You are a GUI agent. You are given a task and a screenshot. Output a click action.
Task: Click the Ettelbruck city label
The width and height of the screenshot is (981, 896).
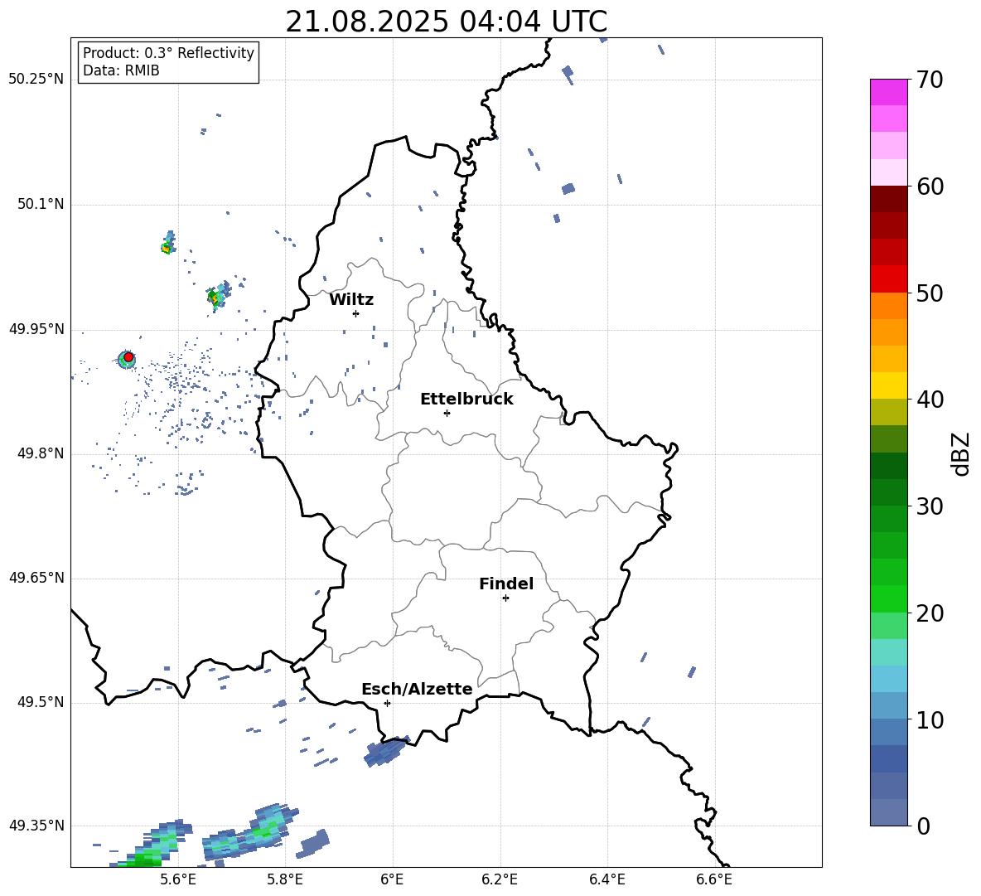pos(466,400)
